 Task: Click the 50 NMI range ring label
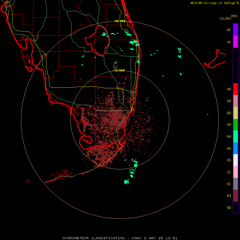click(x=120, y=70)
